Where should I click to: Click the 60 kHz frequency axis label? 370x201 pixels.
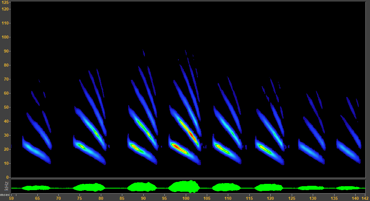click(x=6, y=93)
